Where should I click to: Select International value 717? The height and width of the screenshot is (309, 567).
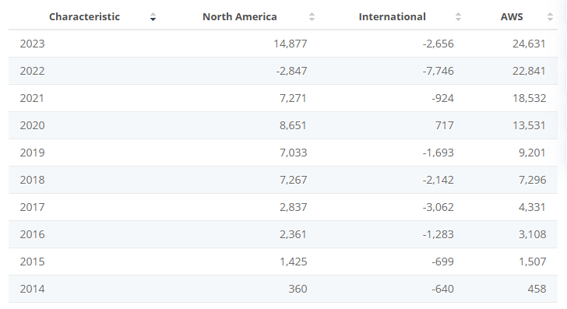click(x=445, y=125)
